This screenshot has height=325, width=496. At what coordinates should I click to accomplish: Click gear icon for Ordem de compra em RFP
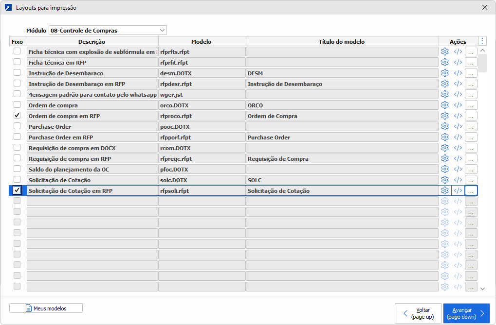pyautogui.click(x=444, y=116)
